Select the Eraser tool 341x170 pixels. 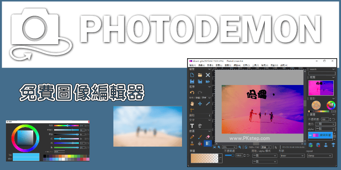coord(208,137)
